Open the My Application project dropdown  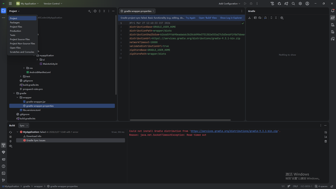[x=28, y=3]
